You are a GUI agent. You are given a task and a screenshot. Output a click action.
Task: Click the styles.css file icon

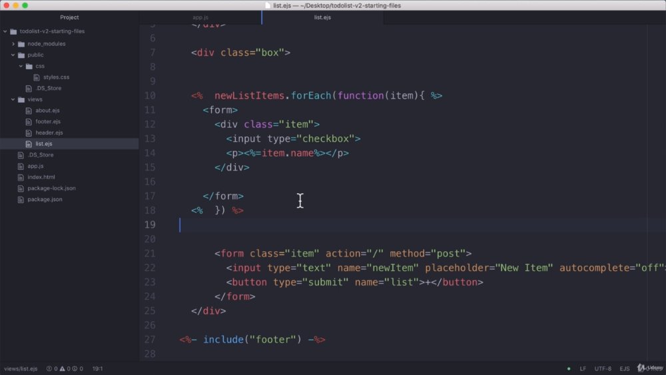[x=37, y=77]
